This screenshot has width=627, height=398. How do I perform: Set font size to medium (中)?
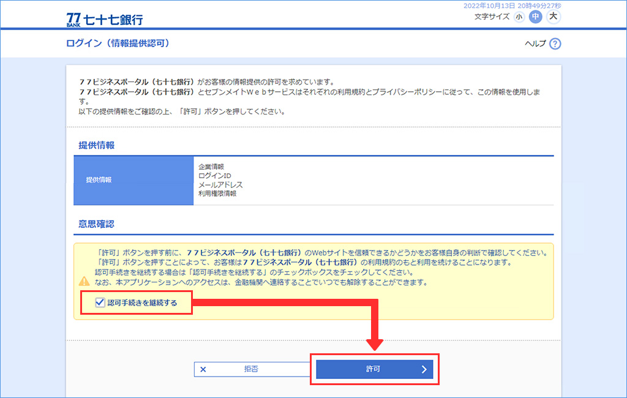(535, 17)
